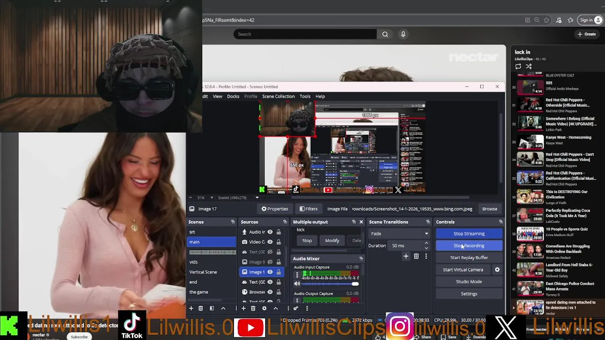Click the YouTube search field
This screenshot has width=605, height=340.
(x=305, y=34)
